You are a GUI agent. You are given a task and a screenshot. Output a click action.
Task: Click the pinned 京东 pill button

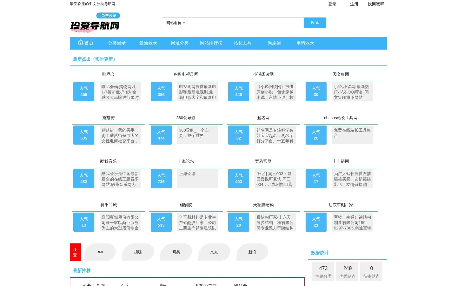click(x=214, y=252)
